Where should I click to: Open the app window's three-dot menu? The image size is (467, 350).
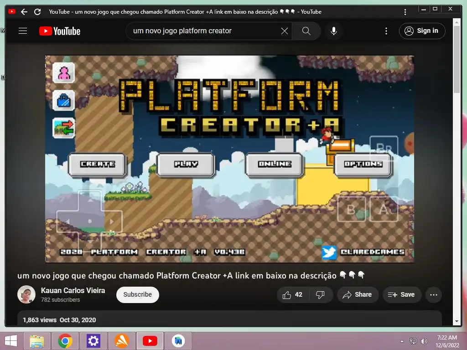click(405, 12)
